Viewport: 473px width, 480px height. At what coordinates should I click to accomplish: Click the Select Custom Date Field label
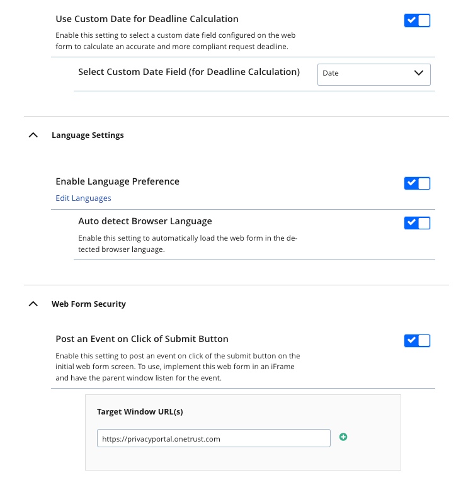click(189, 72)
